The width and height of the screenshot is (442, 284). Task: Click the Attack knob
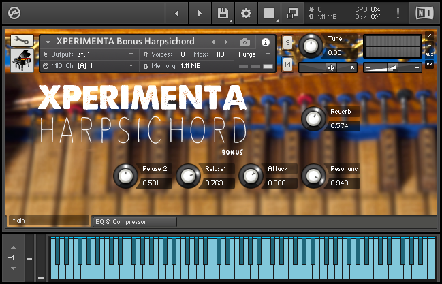251,176
